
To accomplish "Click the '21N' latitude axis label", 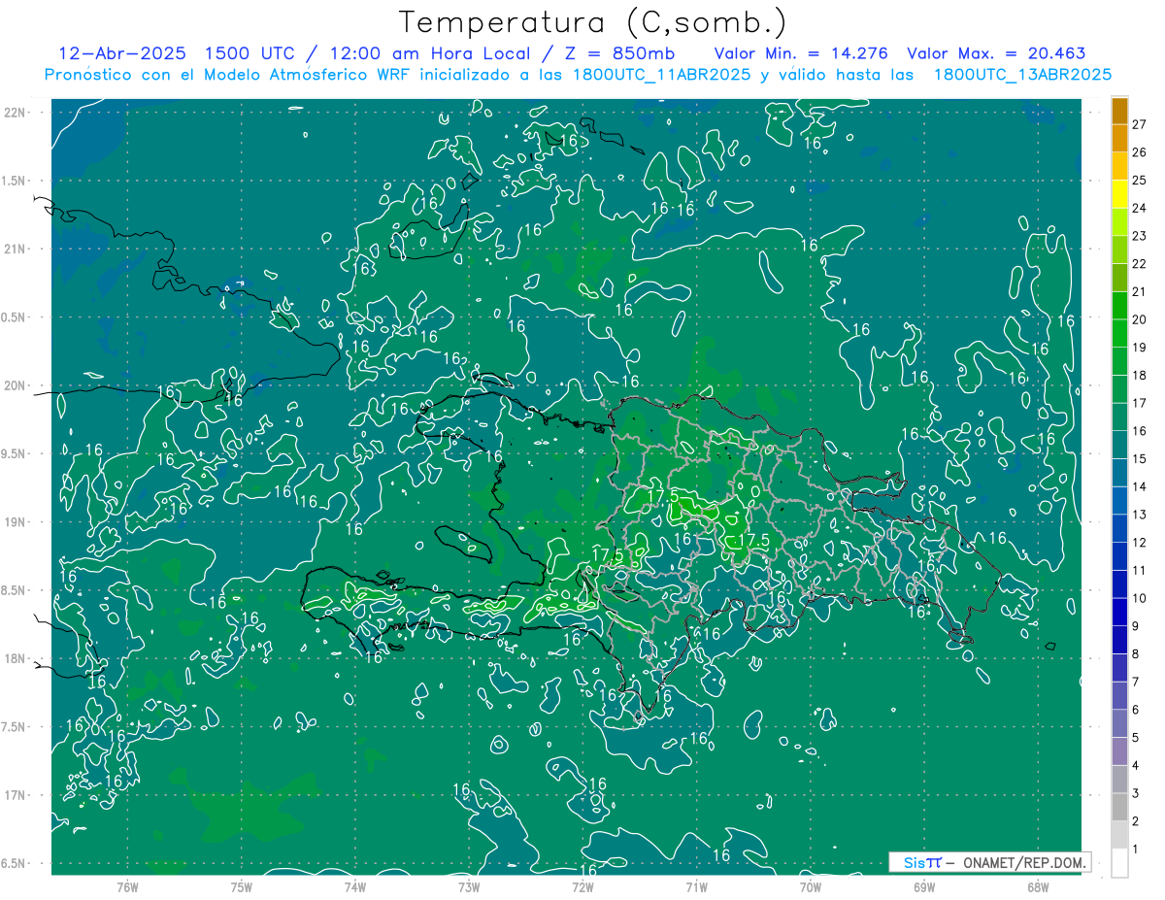I will click(17, 249).
